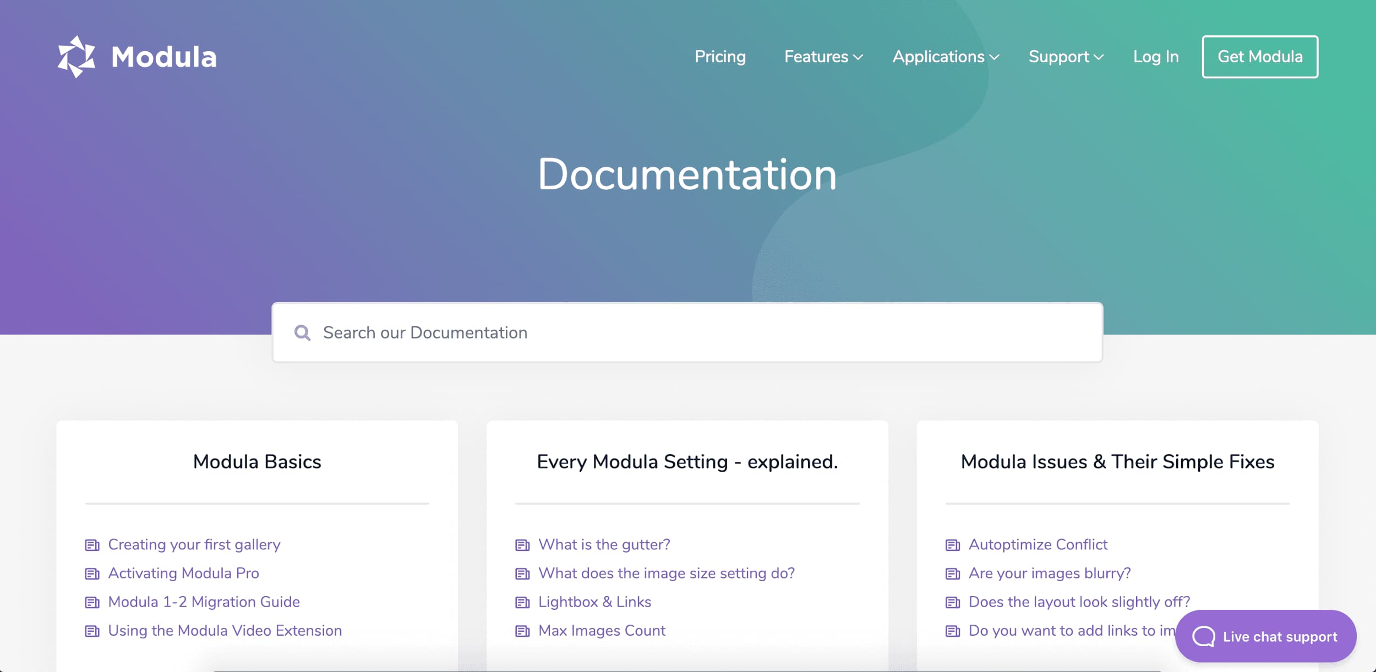The height and width of the screenshot is (672, 1376).
Task: Expand the Applications dropdown menu
Action: click(946, 55)
